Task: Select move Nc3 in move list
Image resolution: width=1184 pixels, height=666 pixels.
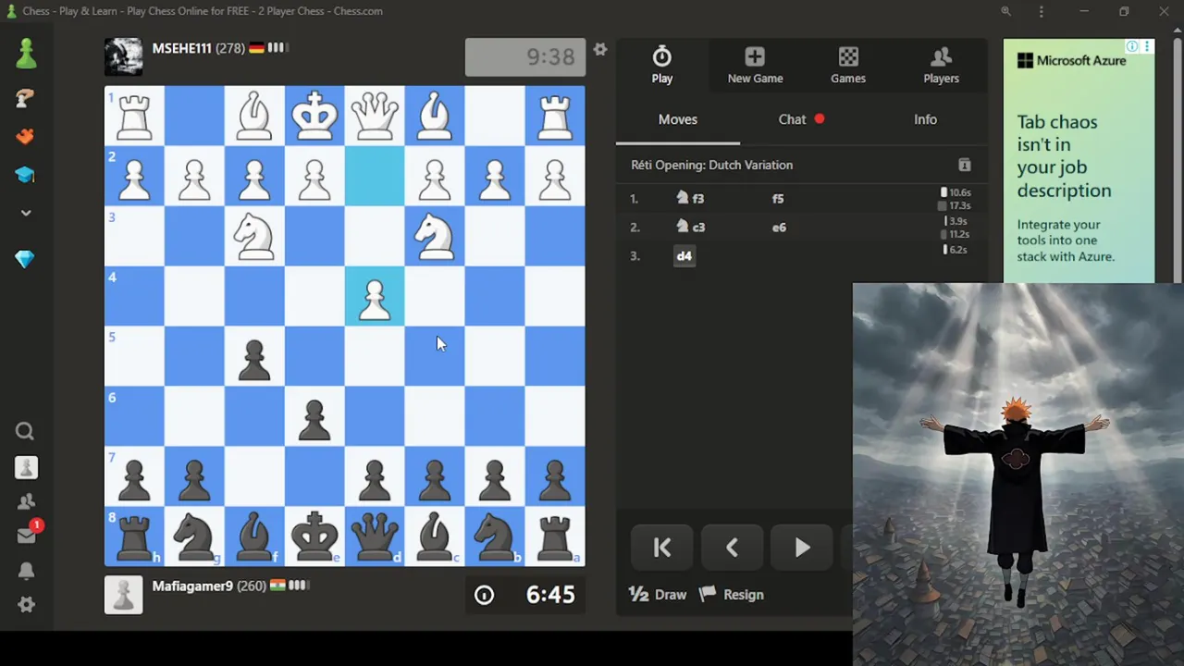Action: click(690, 227)
